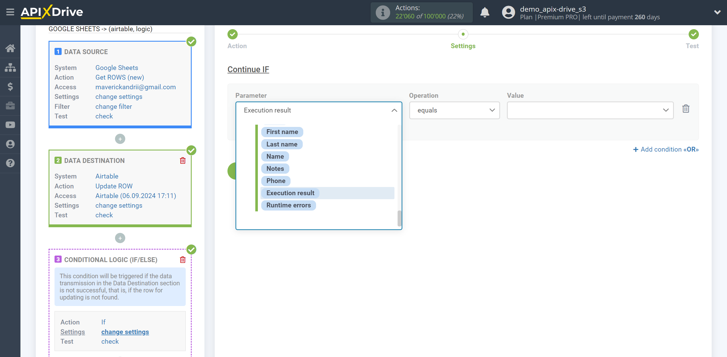
Task: Open the help question mark icon
Action: click(x=10, y=163)
